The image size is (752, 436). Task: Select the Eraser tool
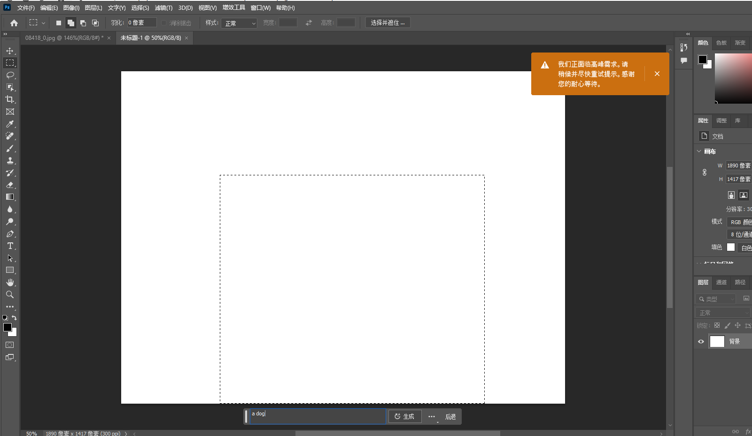tap(10, 185)
